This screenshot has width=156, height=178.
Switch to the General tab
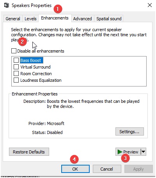[x=13, y=19]
